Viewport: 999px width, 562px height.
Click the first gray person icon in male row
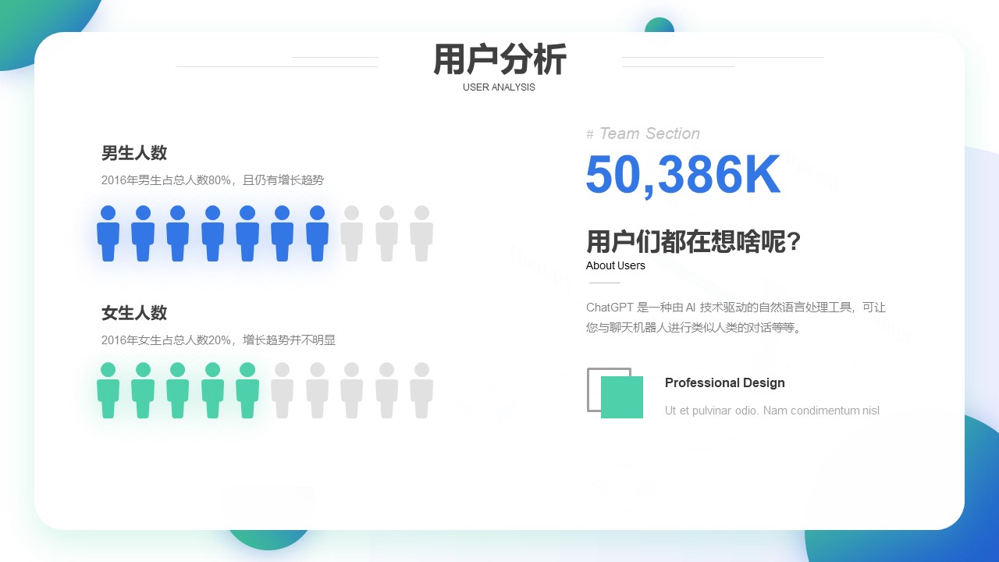(352, 233)
